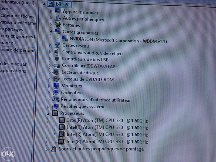
Task: Expand the Contrôleurs de bus USB arrow
Action: click(x=50, y=59)
